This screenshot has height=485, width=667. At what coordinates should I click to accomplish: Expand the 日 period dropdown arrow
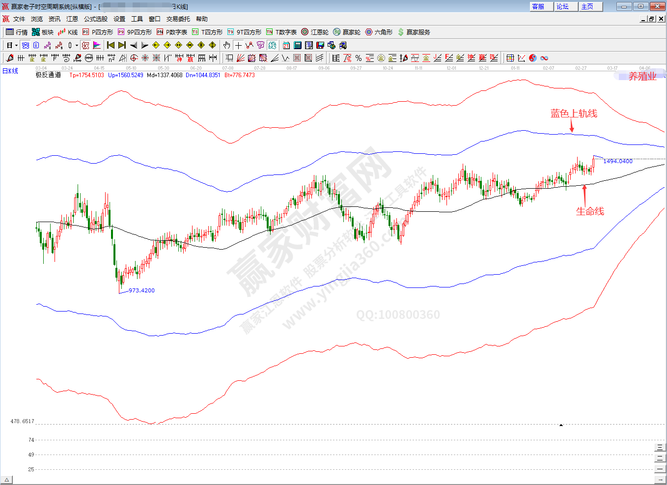[16, 45]
